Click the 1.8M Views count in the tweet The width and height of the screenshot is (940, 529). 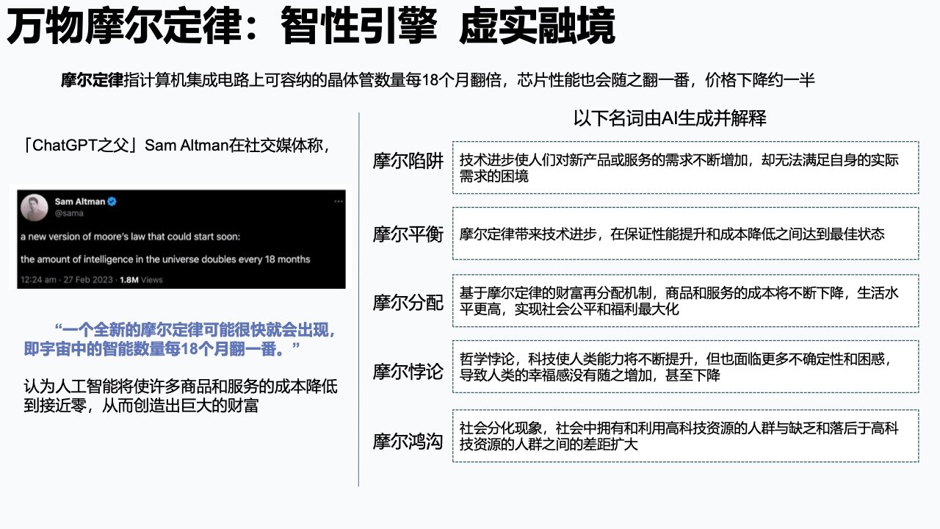click(141, 280)
